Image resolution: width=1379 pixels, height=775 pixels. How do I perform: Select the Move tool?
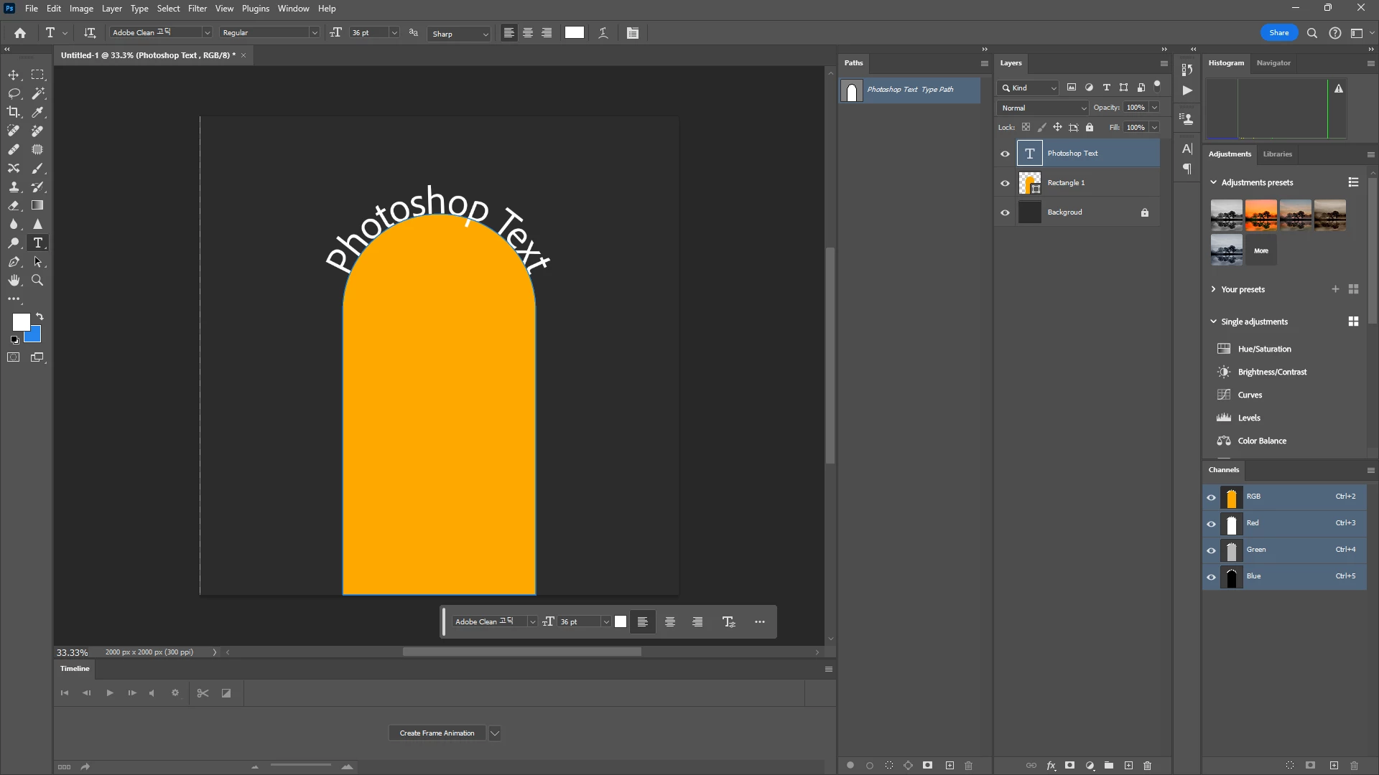(14, 75)
